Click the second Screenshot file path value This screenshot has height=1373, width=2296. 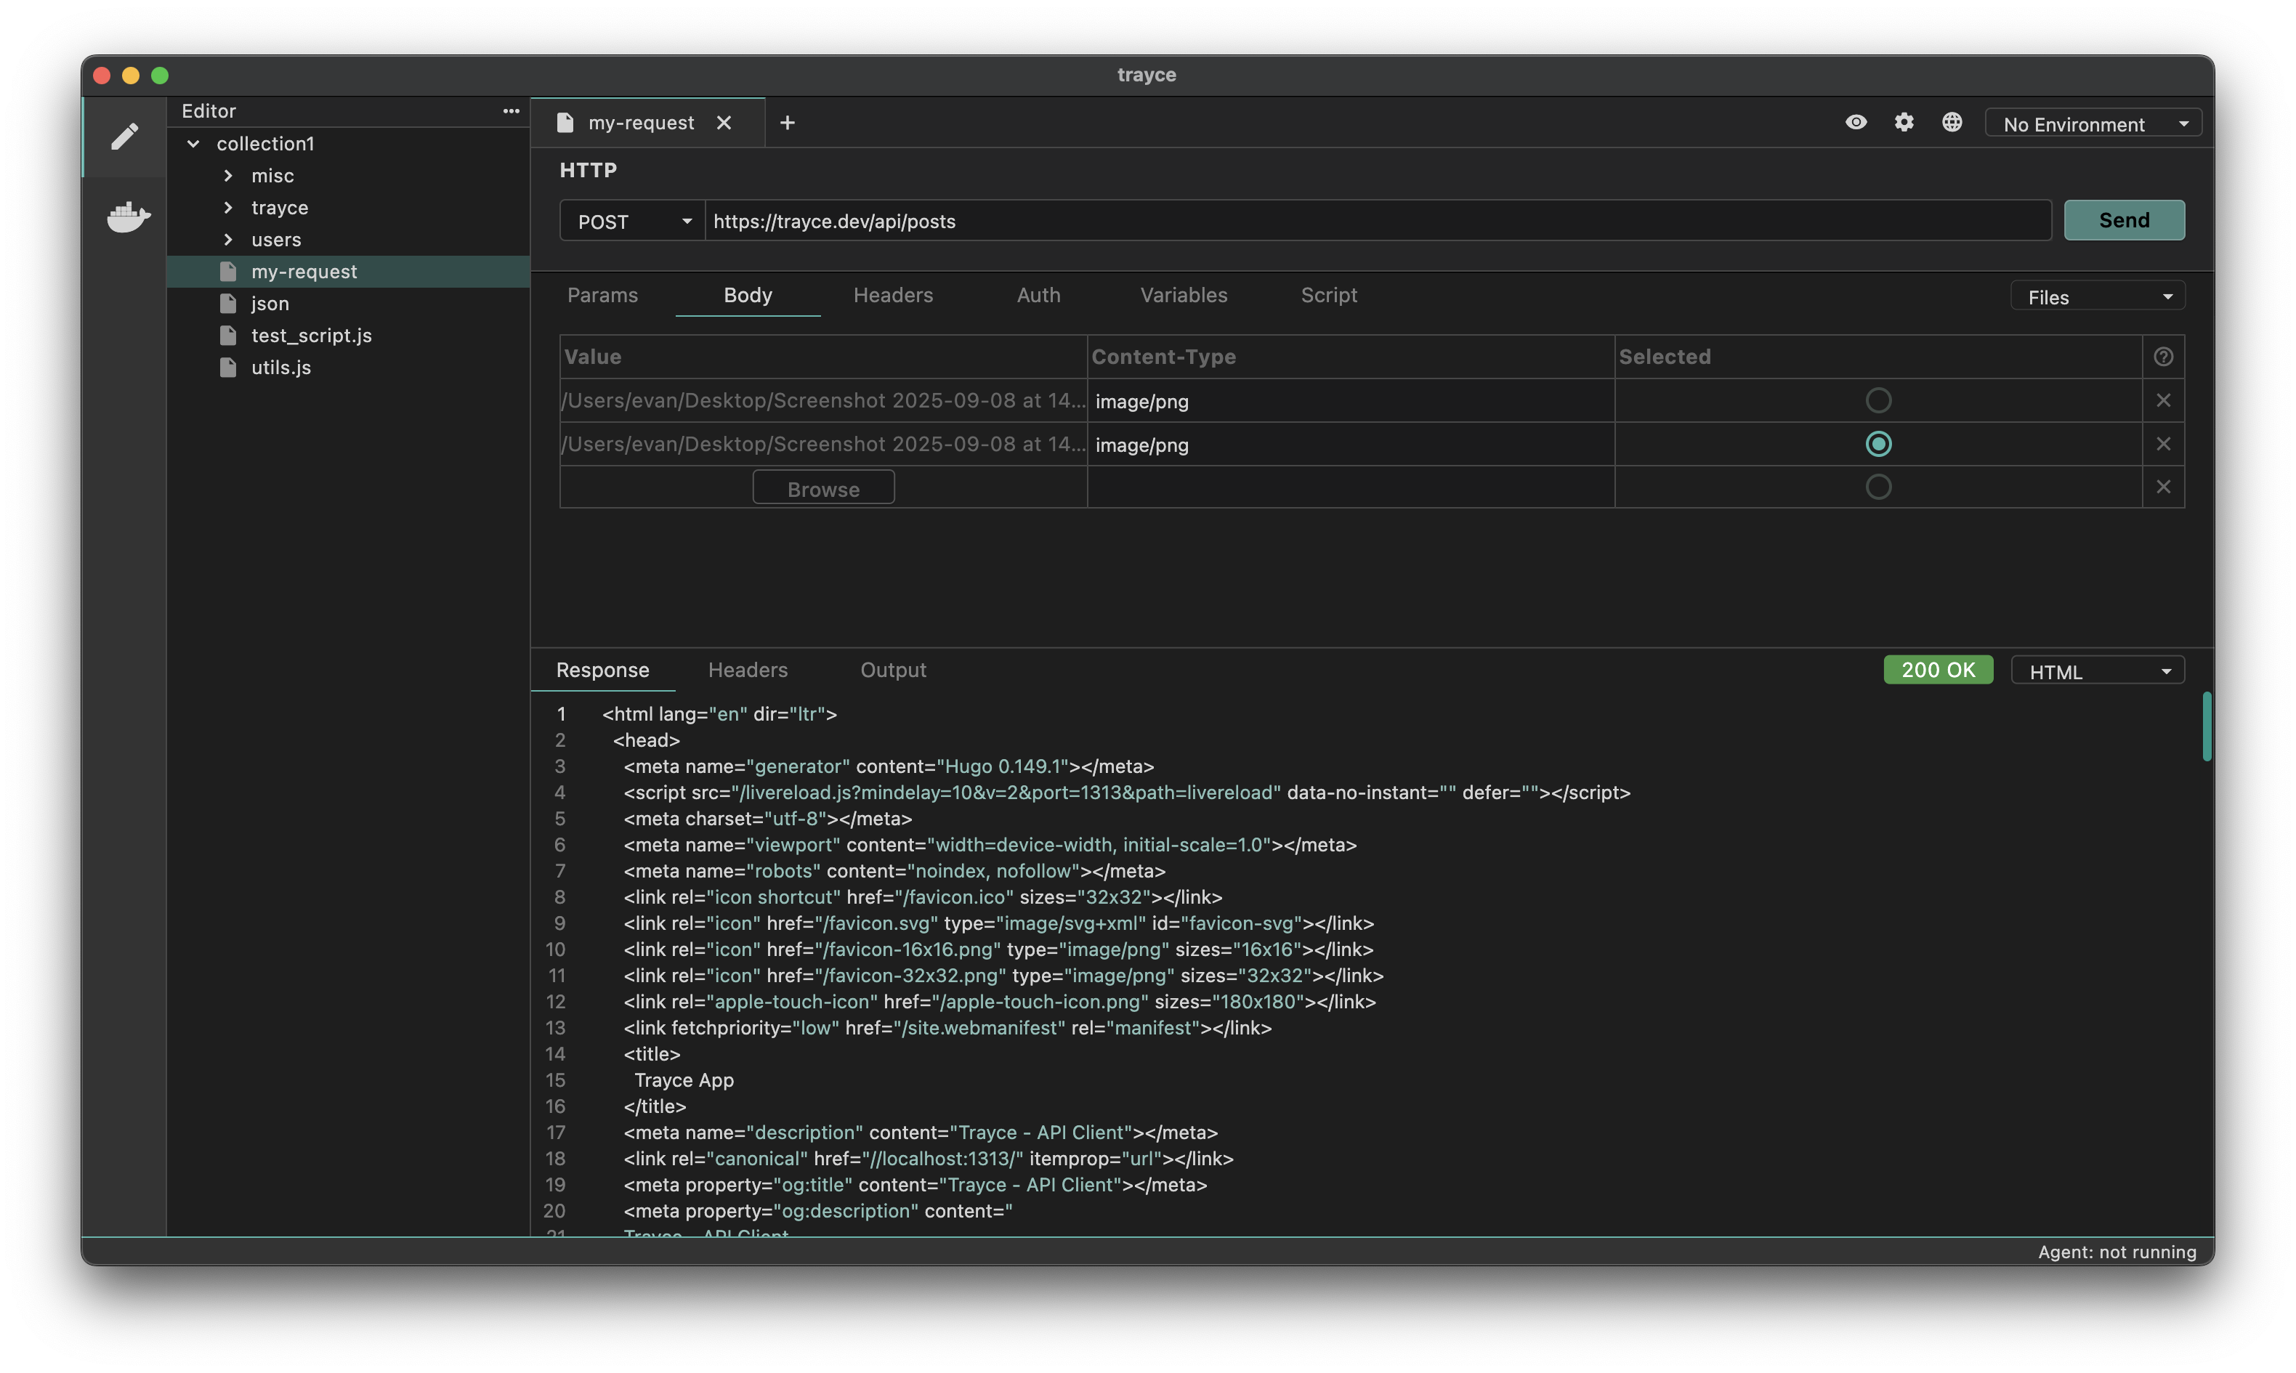823,444
